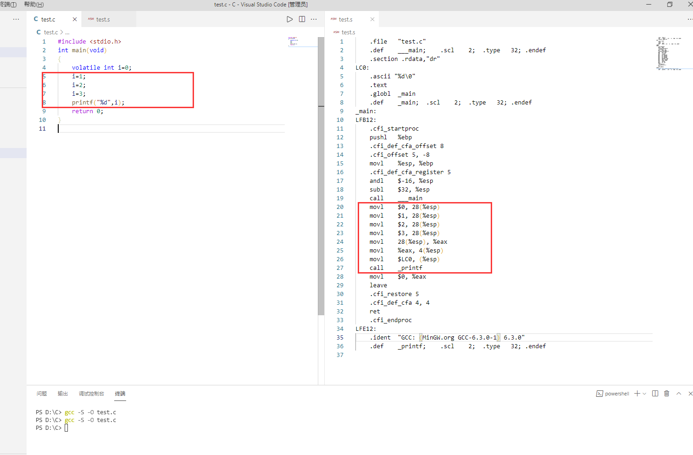Image resolution: width=693 pixels, height=455 pixels.
Task: Switch to 终端 (Terminal) panel tab
Action: 120,394
